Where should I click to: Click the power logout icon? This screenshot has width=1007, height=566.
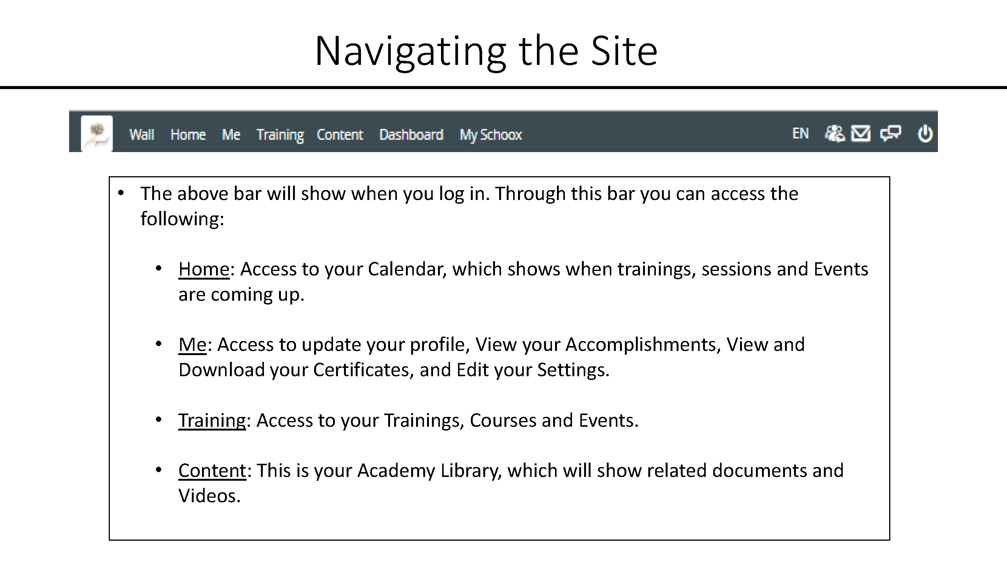pos(925,134)
